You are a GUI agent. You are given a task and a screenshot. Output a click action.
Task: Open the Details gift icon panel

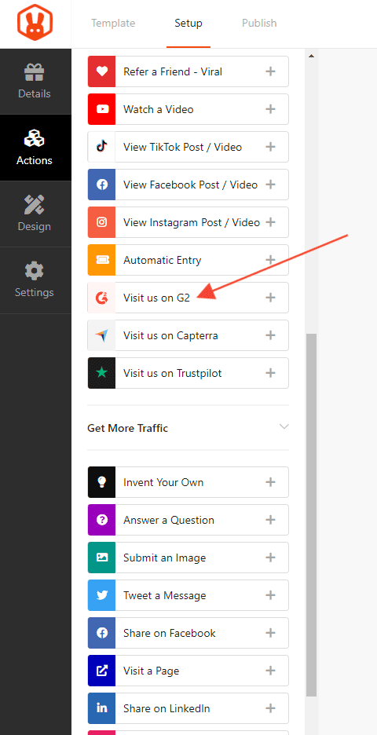(35, 82)
